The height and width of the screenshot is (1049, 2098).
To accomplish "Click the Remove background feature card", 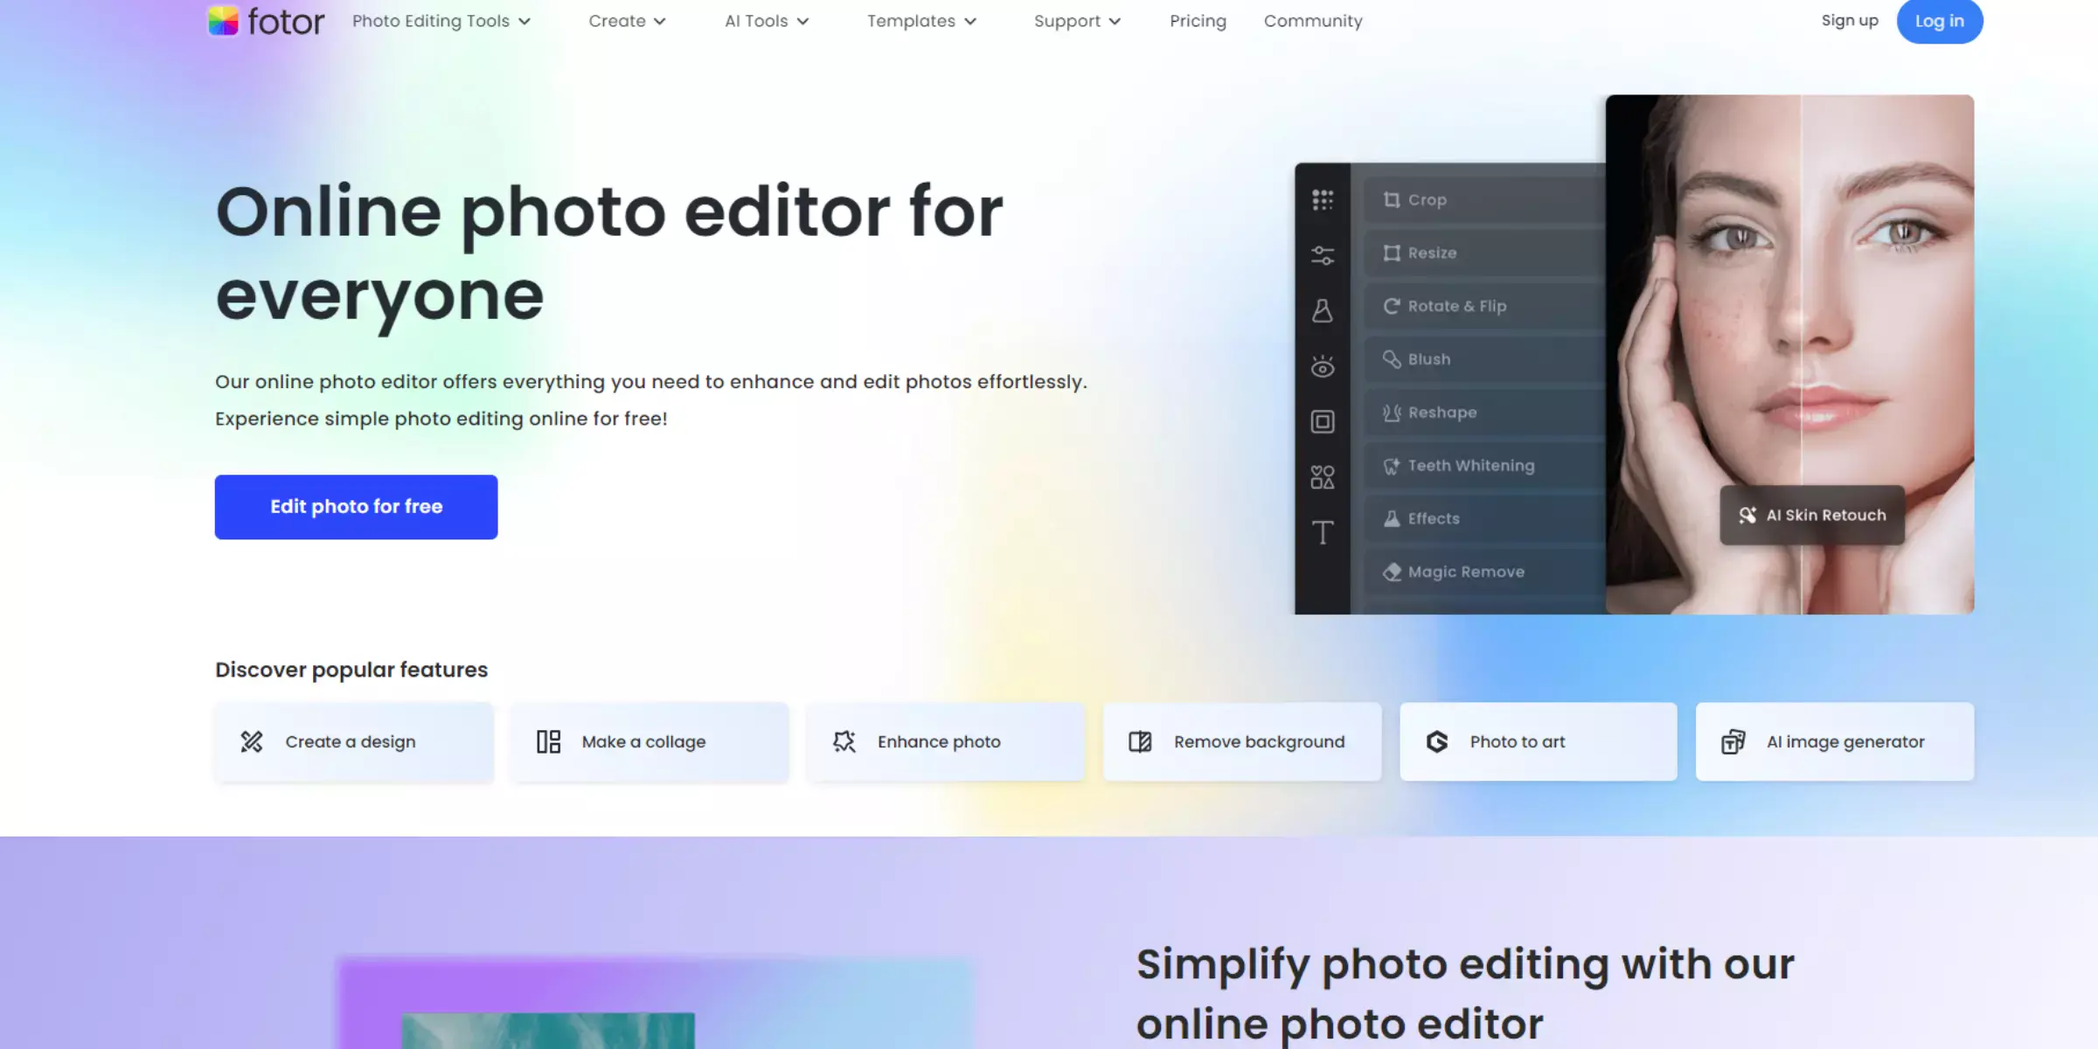I will pos(1241,741).
